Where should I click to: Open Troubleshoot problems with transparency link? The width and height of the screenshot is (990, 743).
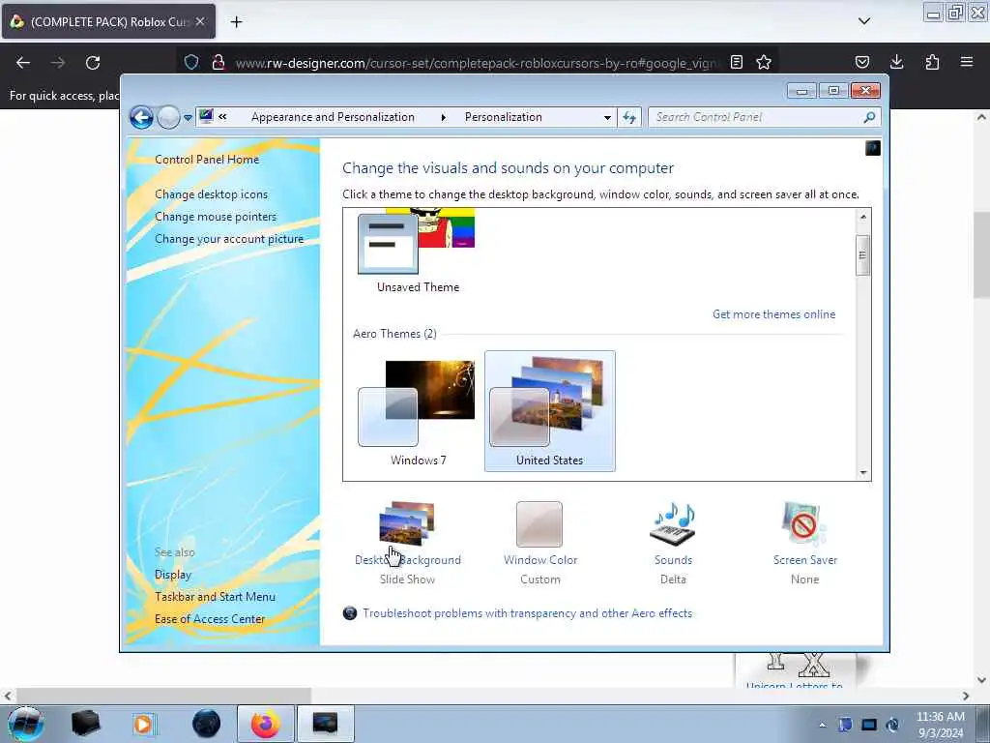click(x=527, y=612)
